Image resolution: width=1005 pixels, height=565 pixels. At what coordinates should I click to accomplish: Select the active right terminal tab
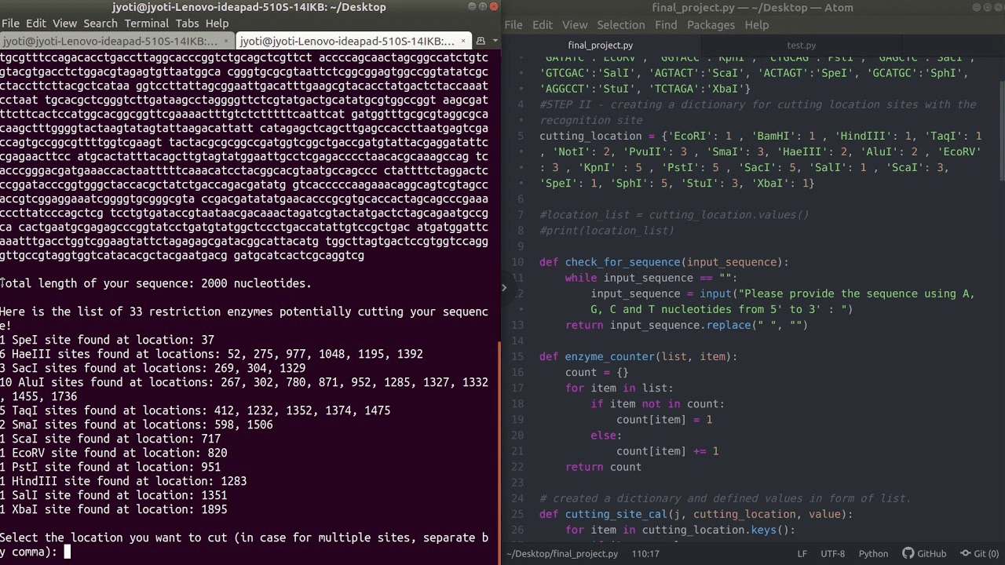point(353,41)
